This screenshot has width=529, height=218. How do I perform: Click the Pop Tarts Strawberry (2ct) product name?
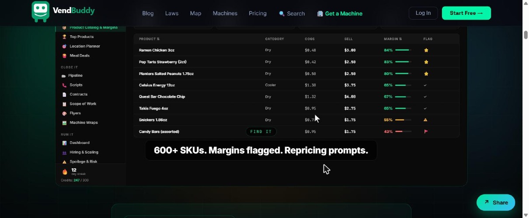pyautogui.click(x=163, y=62)
